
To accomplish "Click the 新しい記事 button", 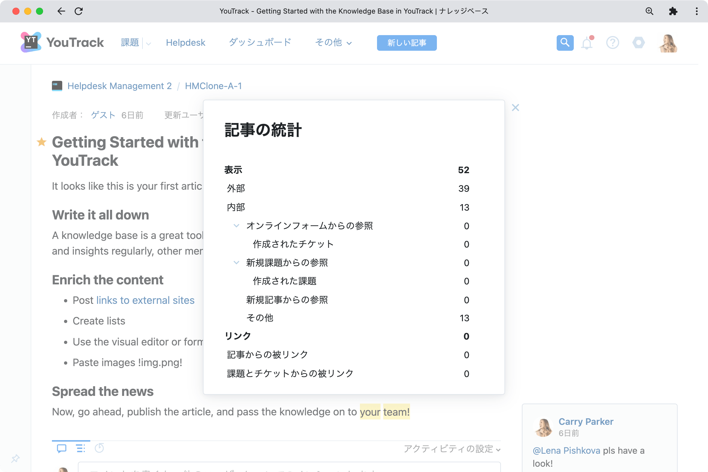I will [407, 43].
